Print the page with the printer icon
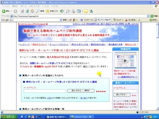This screenshot has width=159, height=119. [74, 11]
